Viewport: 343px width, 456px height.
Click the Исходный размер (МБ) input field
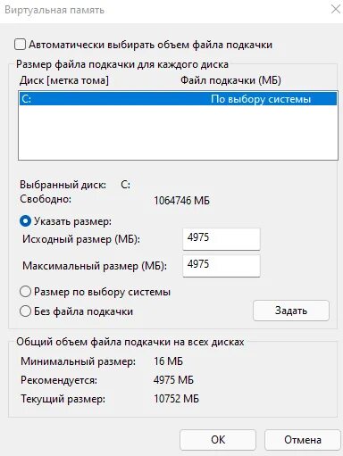pyautogui.click(x=222, y=239)
